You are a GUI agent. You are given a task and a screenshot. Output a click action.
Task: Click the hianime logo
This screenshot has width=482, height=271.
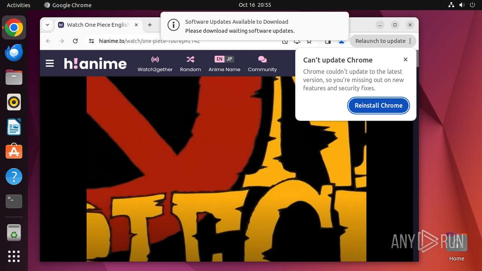point(95,63)
